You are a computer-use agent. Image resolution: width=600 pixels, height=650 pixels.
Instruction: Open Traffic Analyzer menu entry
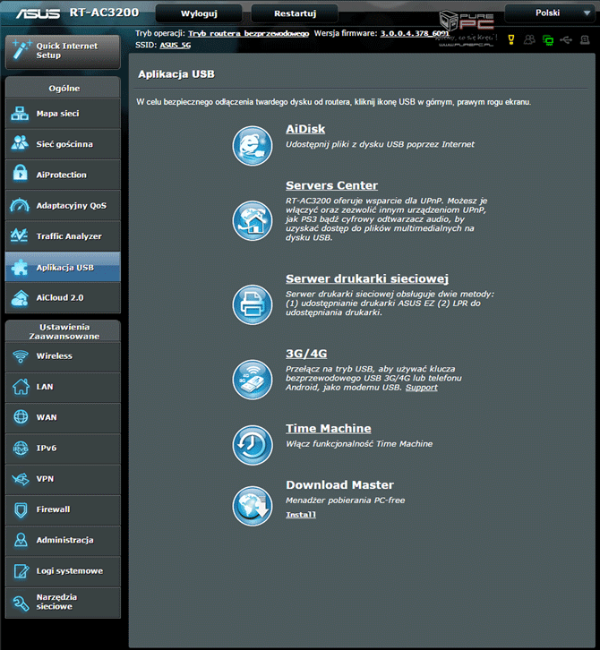tap(63, 235)
